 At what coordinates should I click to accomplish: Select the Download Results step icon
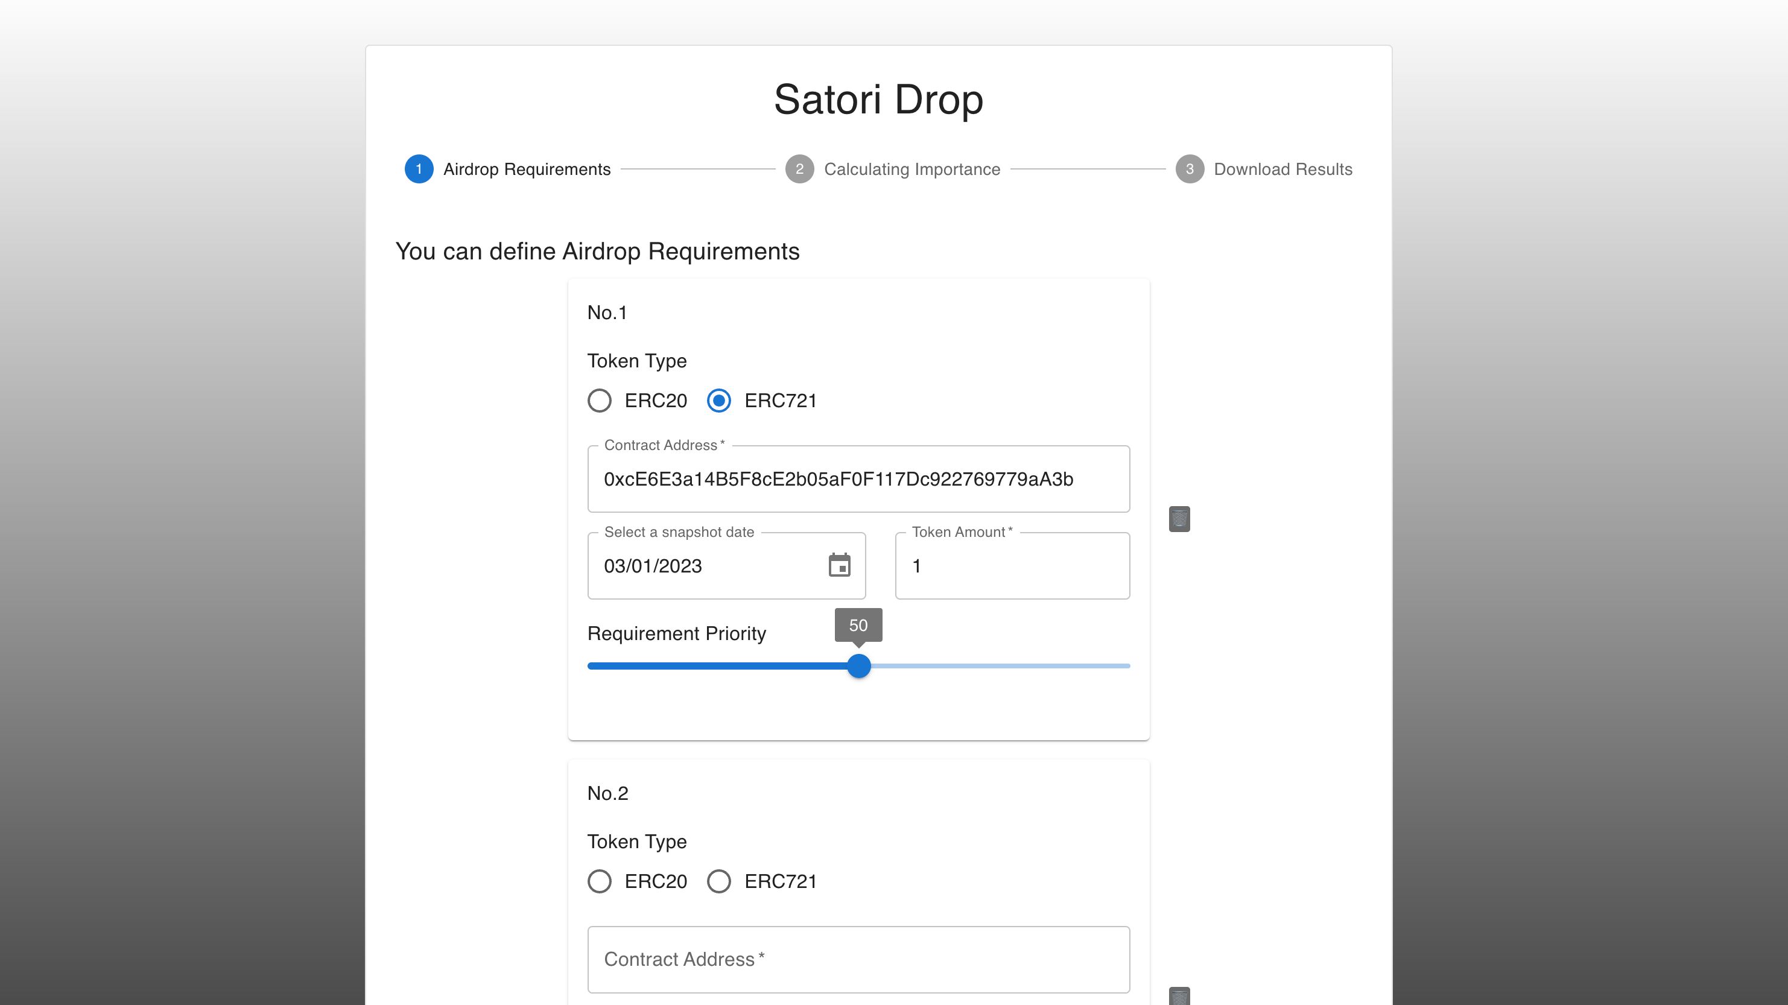pyautogui.click(x=1190, y=170)
